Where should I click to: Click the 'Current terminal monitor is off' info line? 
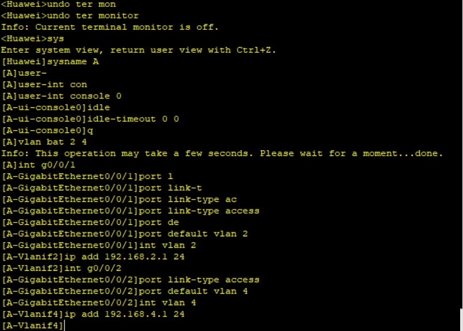tap(110, 27)
